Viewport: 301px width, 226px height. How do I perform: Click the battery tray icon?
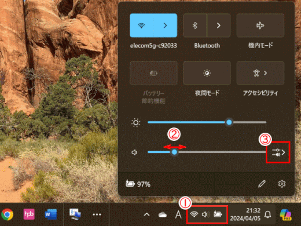(218, 214)
